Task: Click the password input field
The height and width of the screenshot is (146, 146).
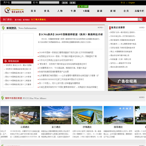Action: point(49,2)
